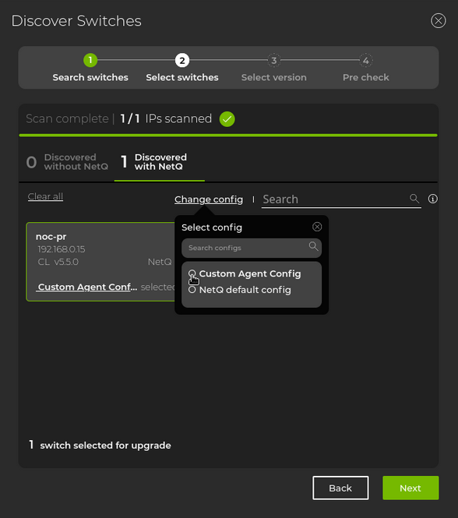Screen dimensions: 458x518
Task: Click the Back button
Action: pyautogui.click(x=340, y=488)
